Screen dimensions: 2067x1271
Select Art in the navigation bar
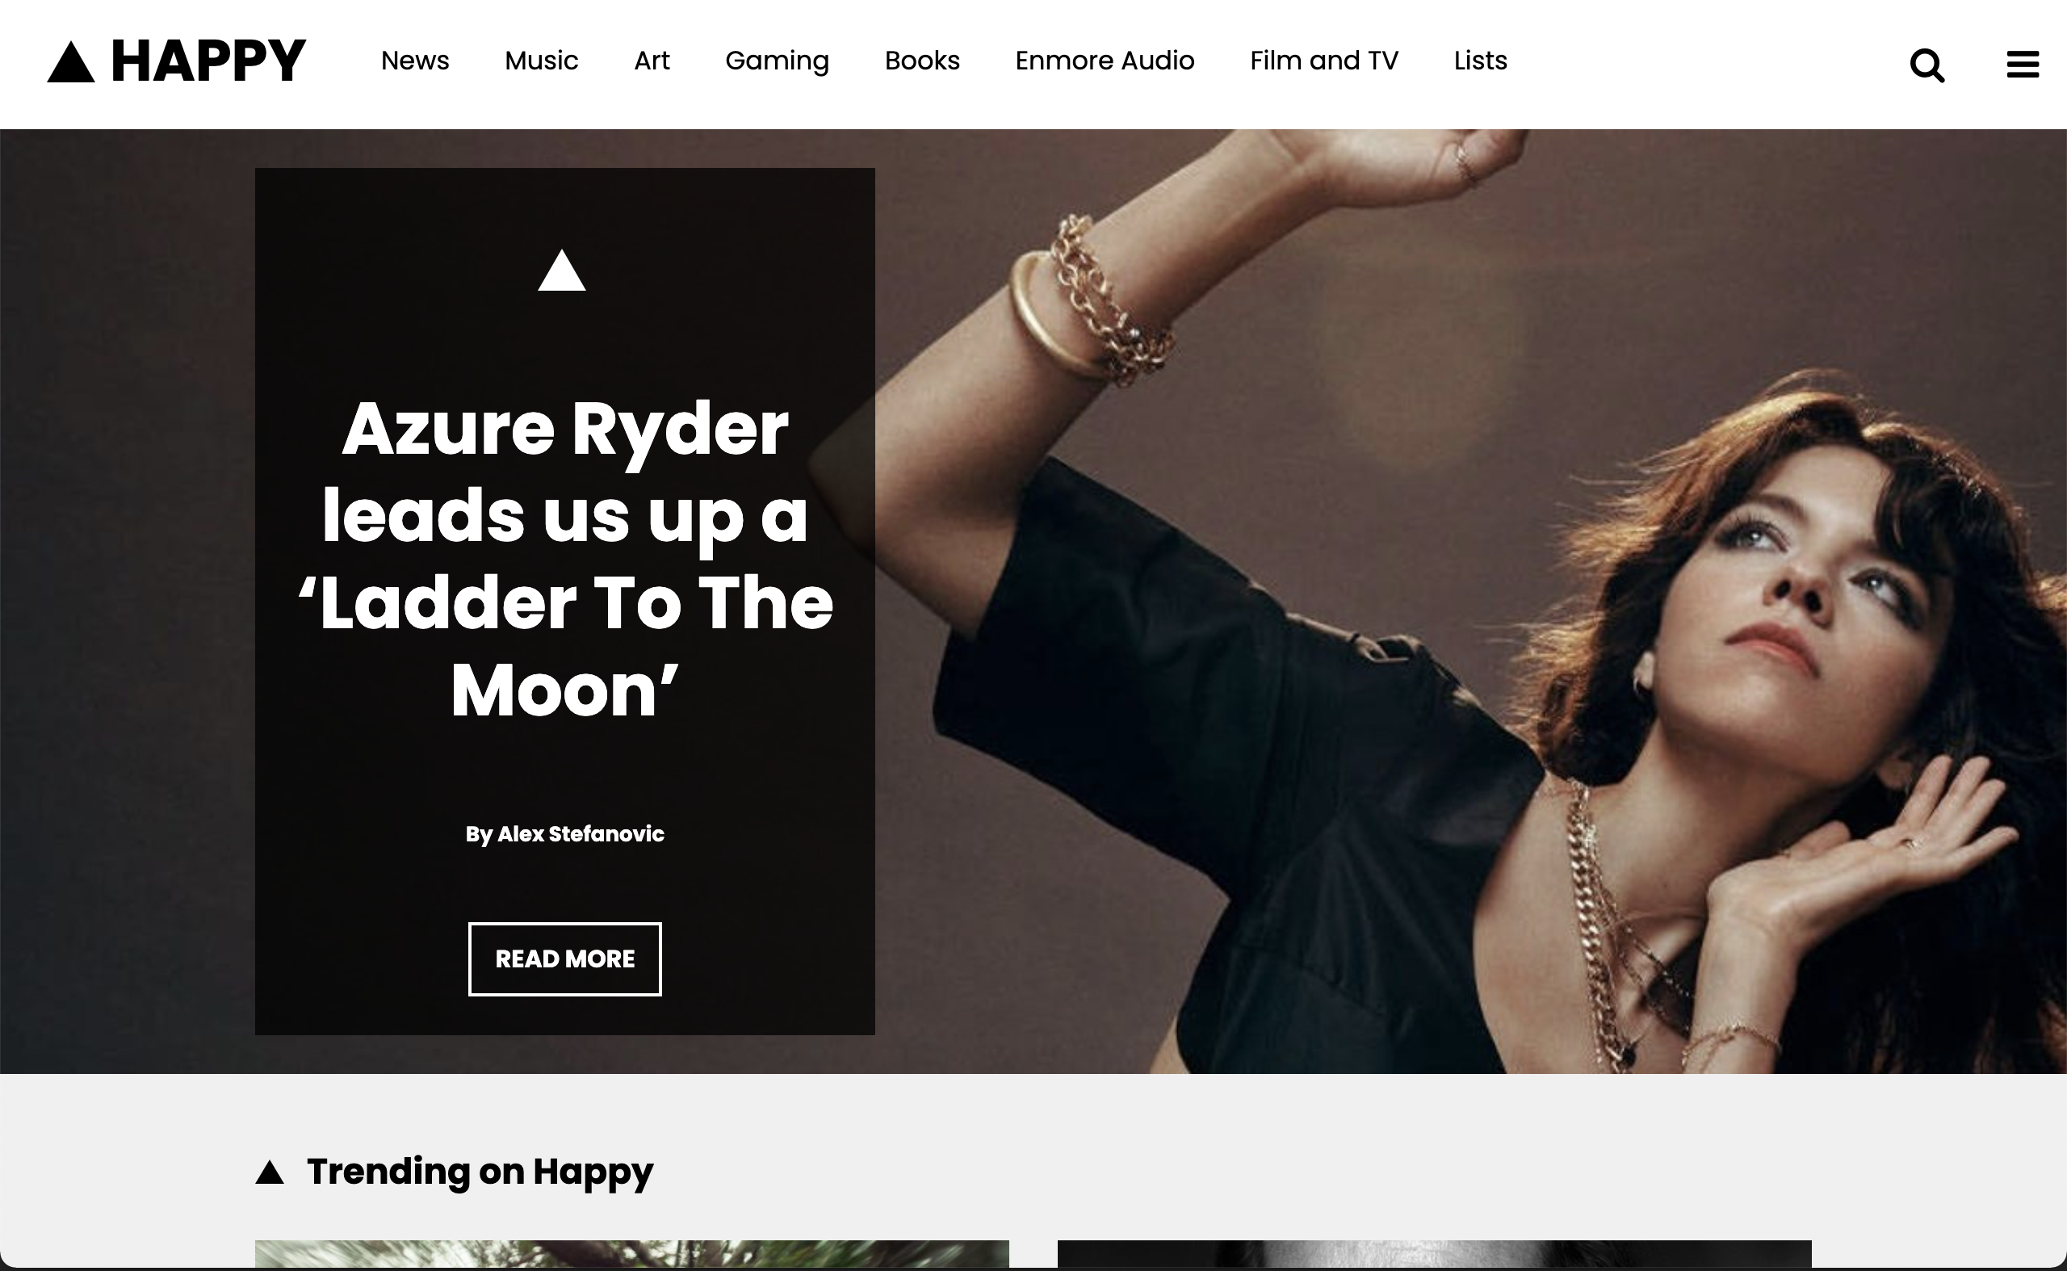pyautogui.click(x=652, y=61)
